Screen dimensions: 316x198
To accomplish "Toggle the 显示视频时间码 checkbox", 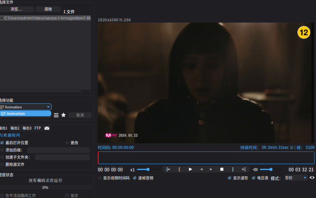I will click(100, 178).
